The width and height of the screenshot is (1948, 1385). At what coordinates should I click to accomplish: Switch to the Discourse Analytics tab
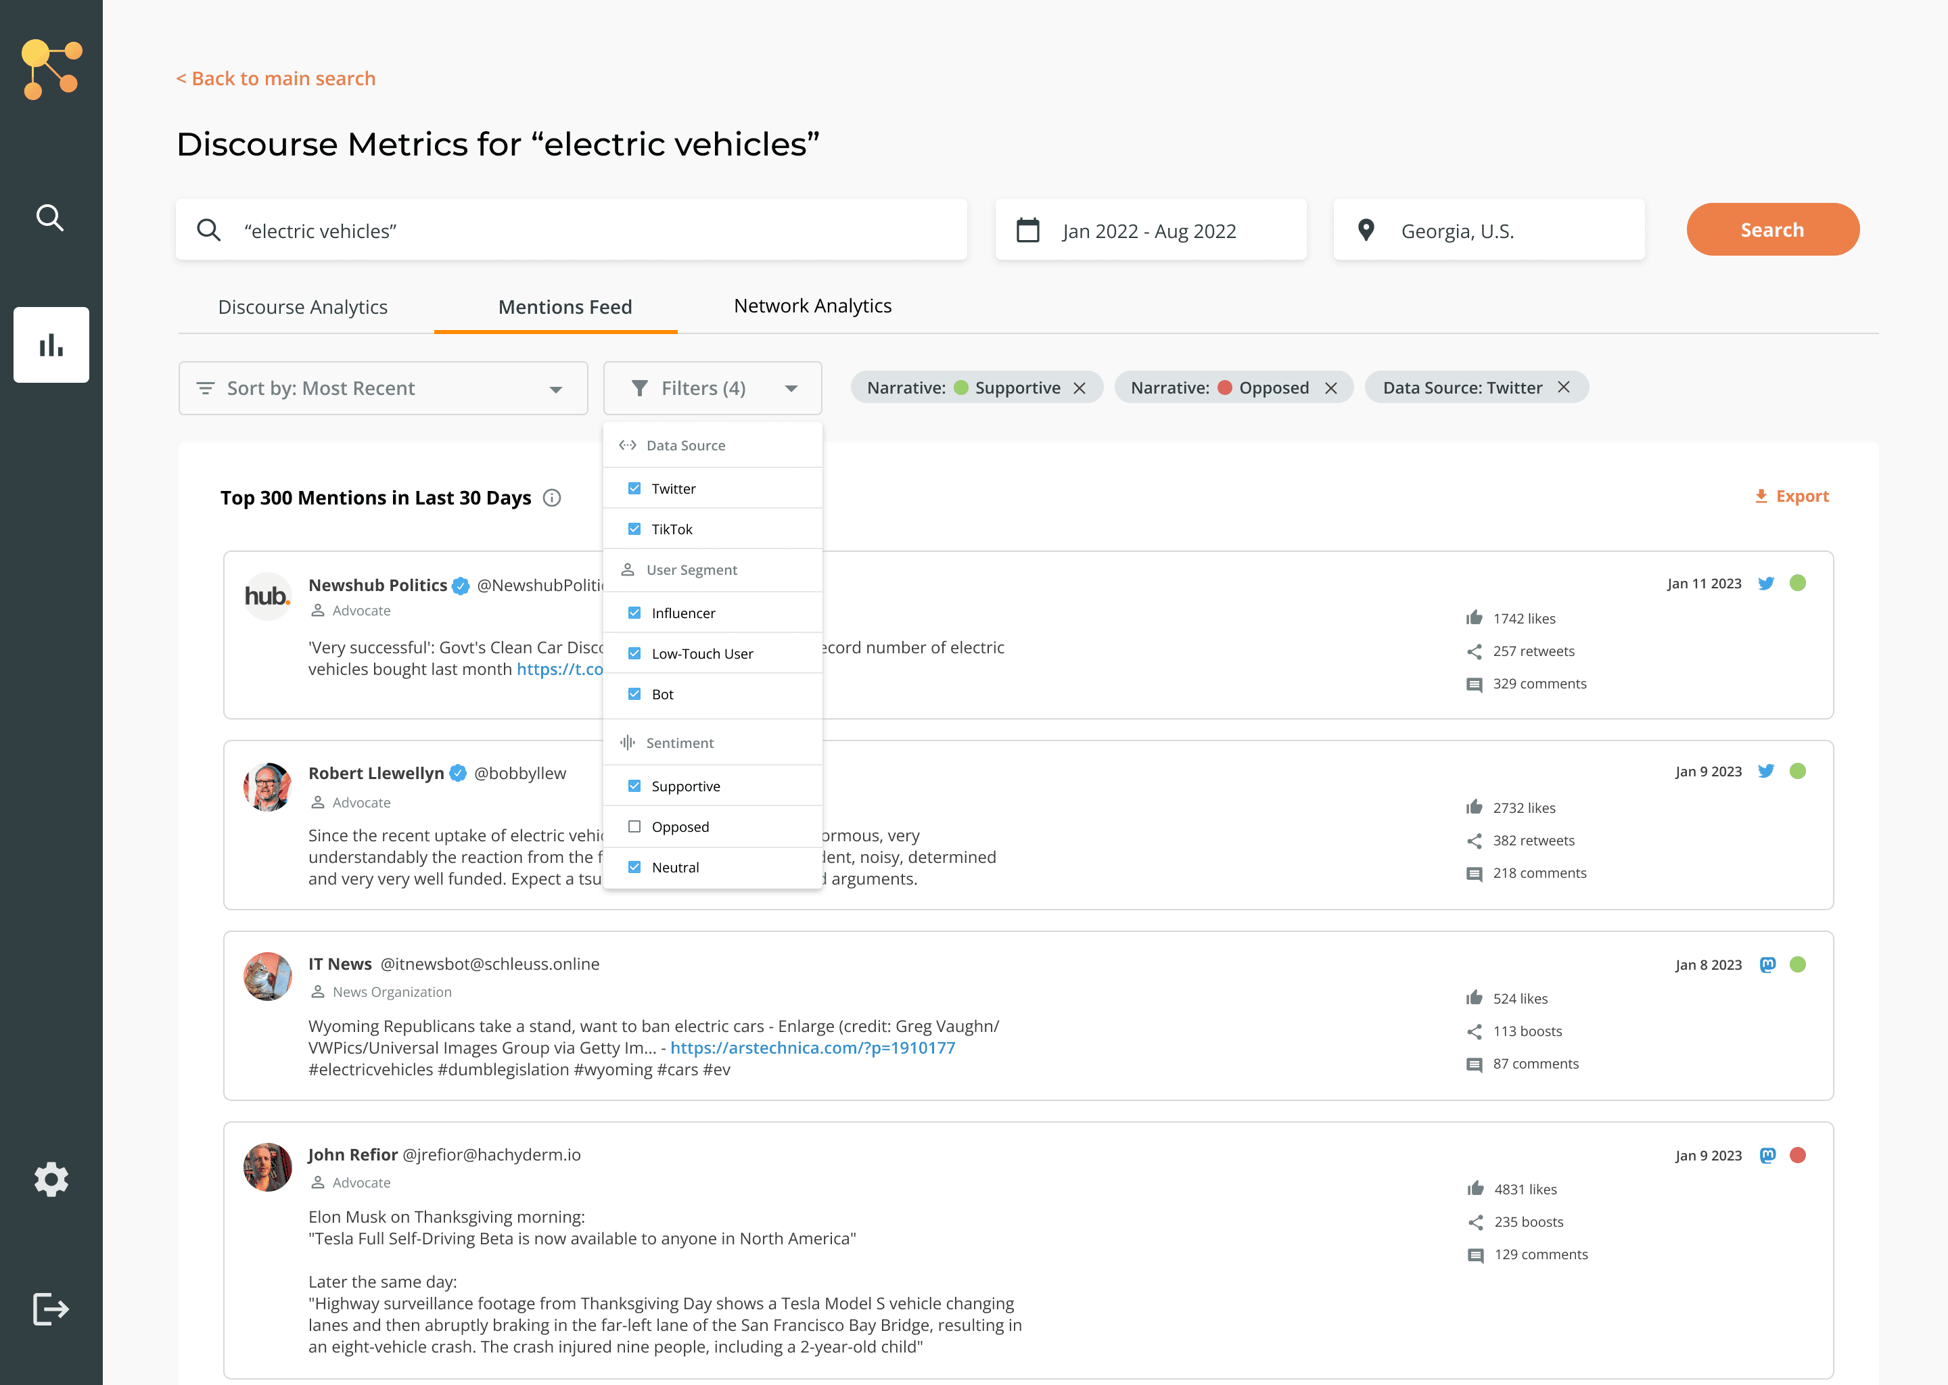[x=303, y=307]
